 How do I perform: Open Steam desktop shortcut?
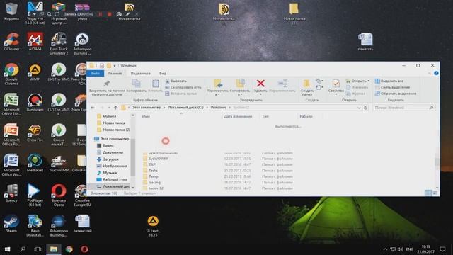click(11, 224)
